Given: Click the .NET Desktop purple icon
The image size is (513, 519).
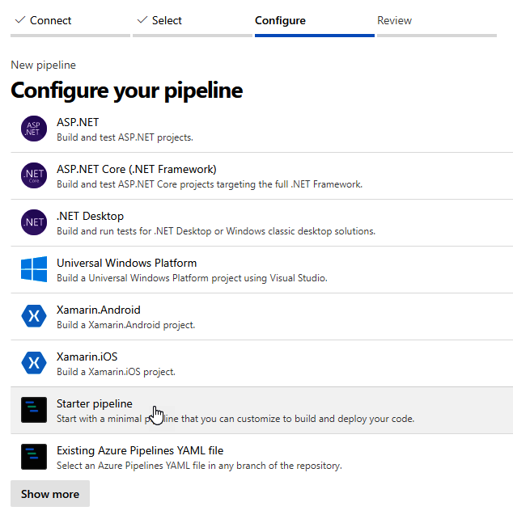Looking at the screenshot, I should 34,222.
